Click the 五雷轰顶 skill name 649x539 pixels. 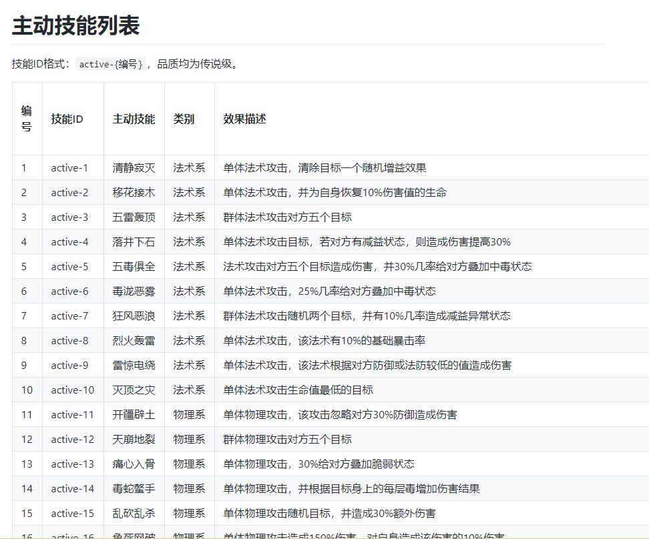point(134,217)
